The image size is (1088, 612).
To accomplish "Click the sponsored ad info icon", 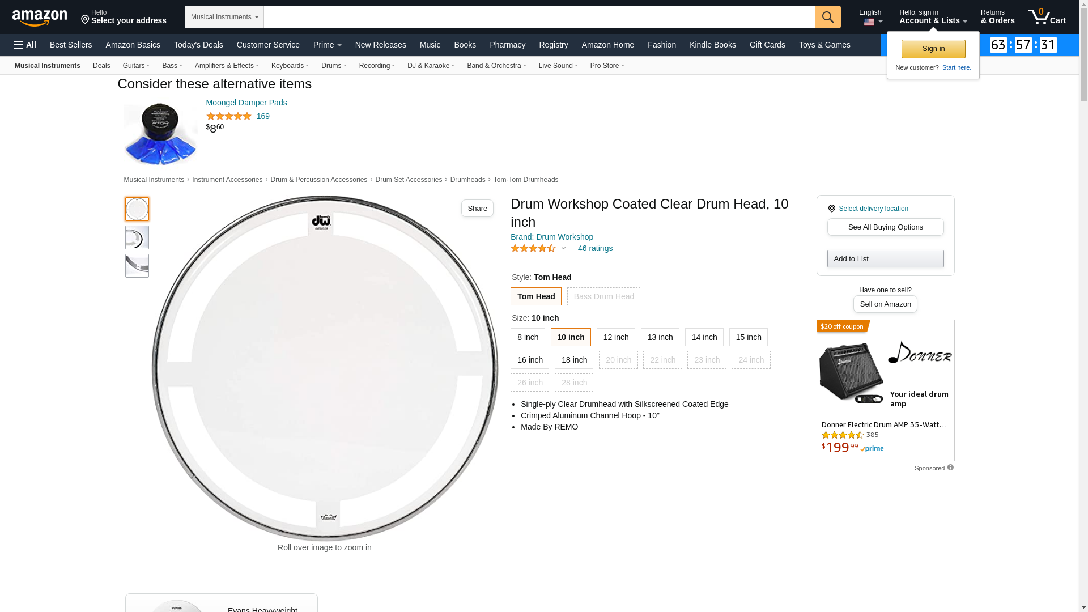I will pos(950,467).
